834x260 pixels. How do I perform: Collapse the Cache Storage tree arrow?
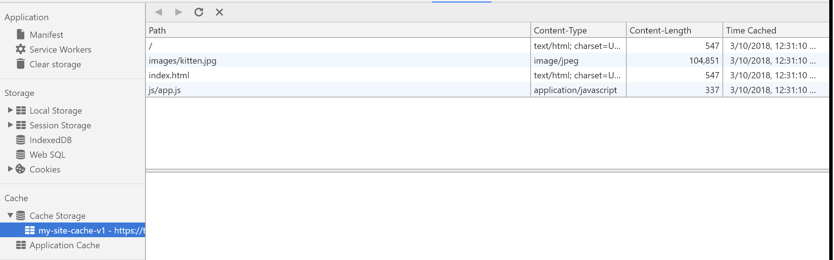pyautogui.click(x=10, y=215)
